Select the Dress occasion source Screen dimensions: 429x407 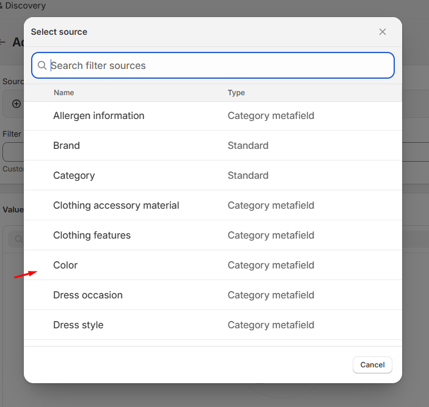pyautogui.click(x=88, y=295)
